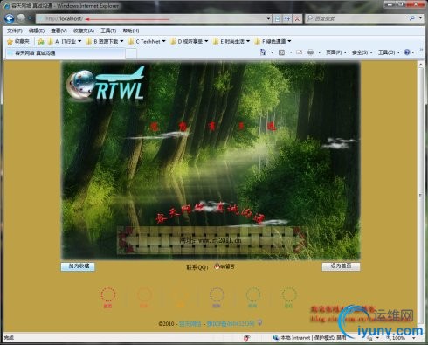The image size is (428, 345).
Task: Click the magnifier search icon
Action: click(x=412, y=18)
